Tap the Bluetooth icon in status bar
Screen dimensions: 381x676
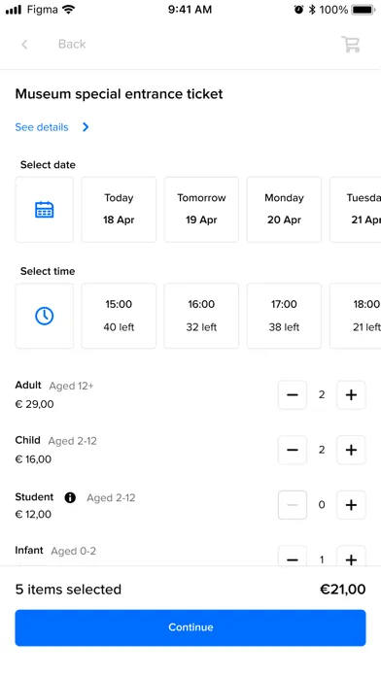click(312, 10)
